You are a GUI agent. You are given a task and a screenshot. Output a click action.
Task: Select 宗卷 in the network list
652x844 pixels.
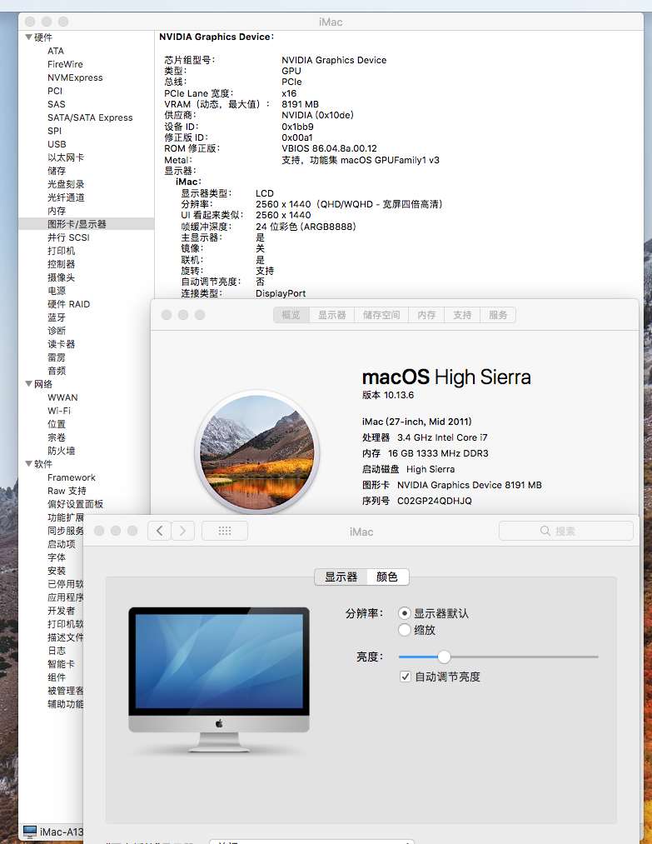(57, 437)
